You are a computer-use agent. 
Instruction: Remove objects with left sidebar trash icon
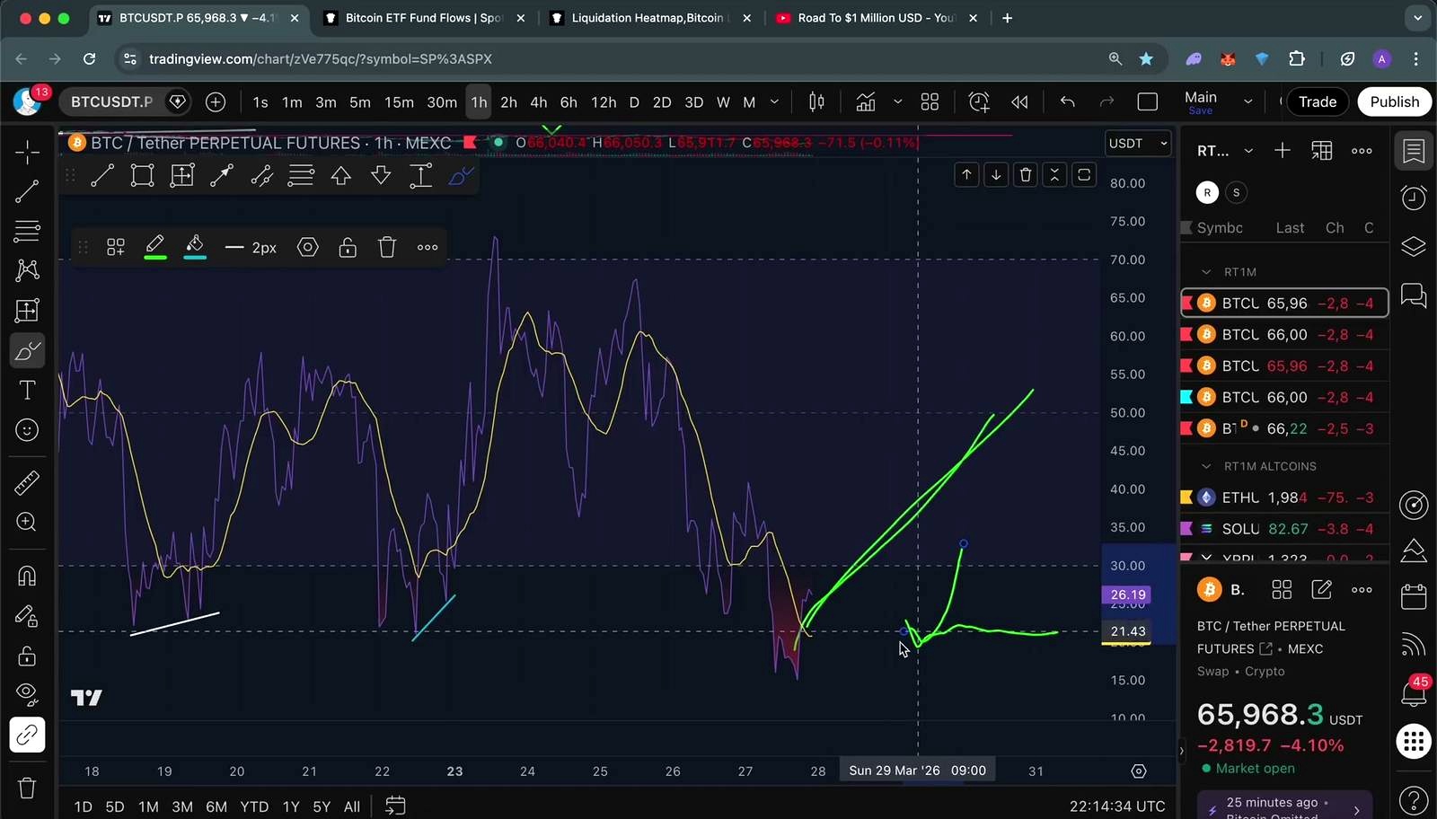coord(27,788)
